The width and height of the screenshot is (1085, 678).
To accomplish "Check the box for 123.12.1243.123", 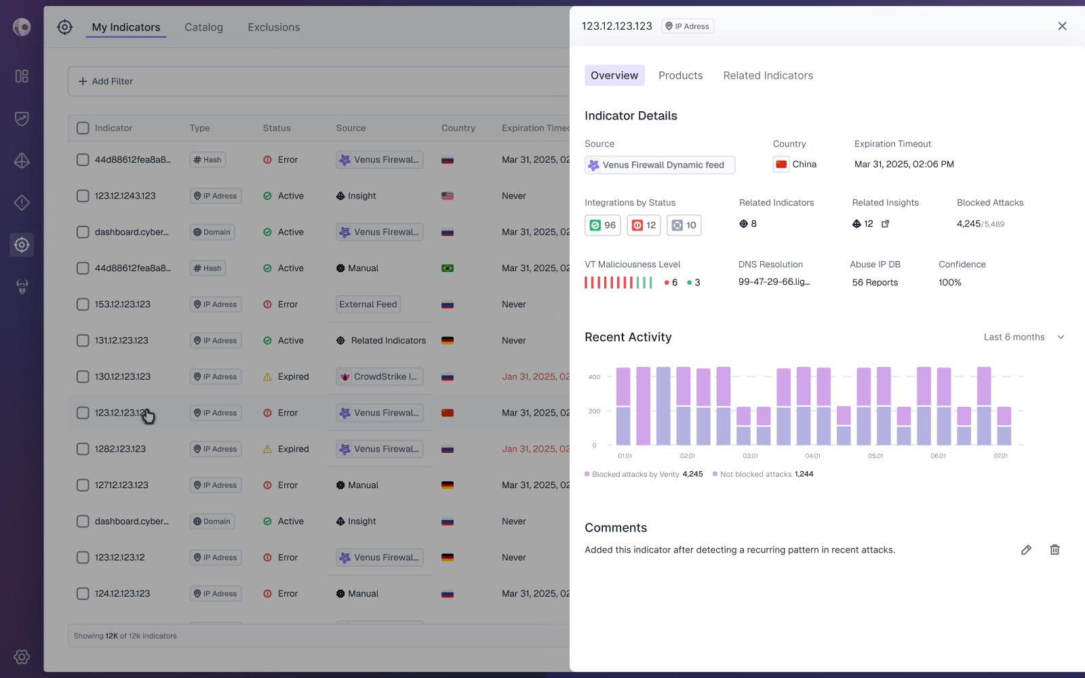I will (x=83, y=196).
